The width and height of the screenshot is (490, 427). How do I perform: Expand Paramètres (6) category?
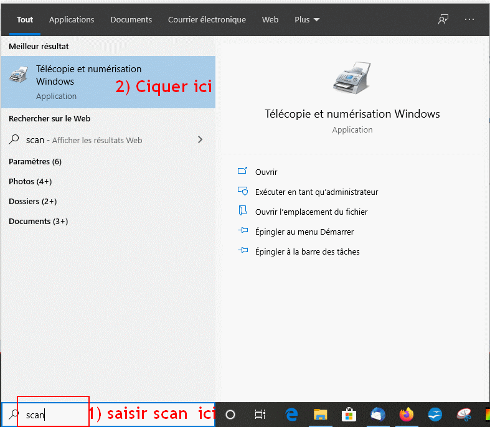(35, 161)
